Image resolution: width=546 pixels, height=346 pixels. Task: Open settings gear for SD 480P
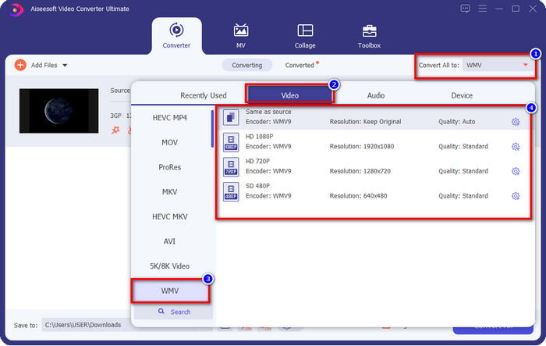pyautogui.click(x=516, y=196)
